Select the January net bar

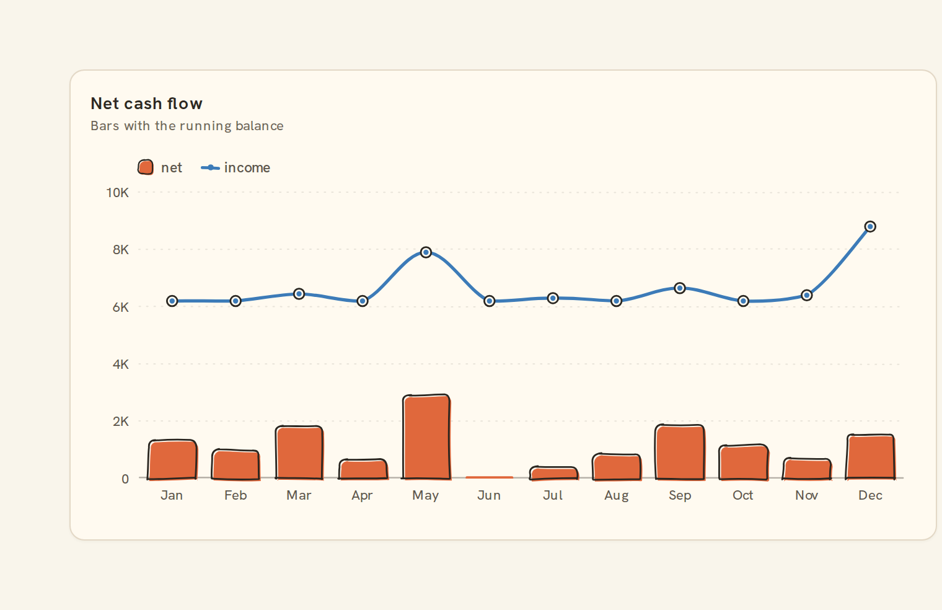click(172, 459)
